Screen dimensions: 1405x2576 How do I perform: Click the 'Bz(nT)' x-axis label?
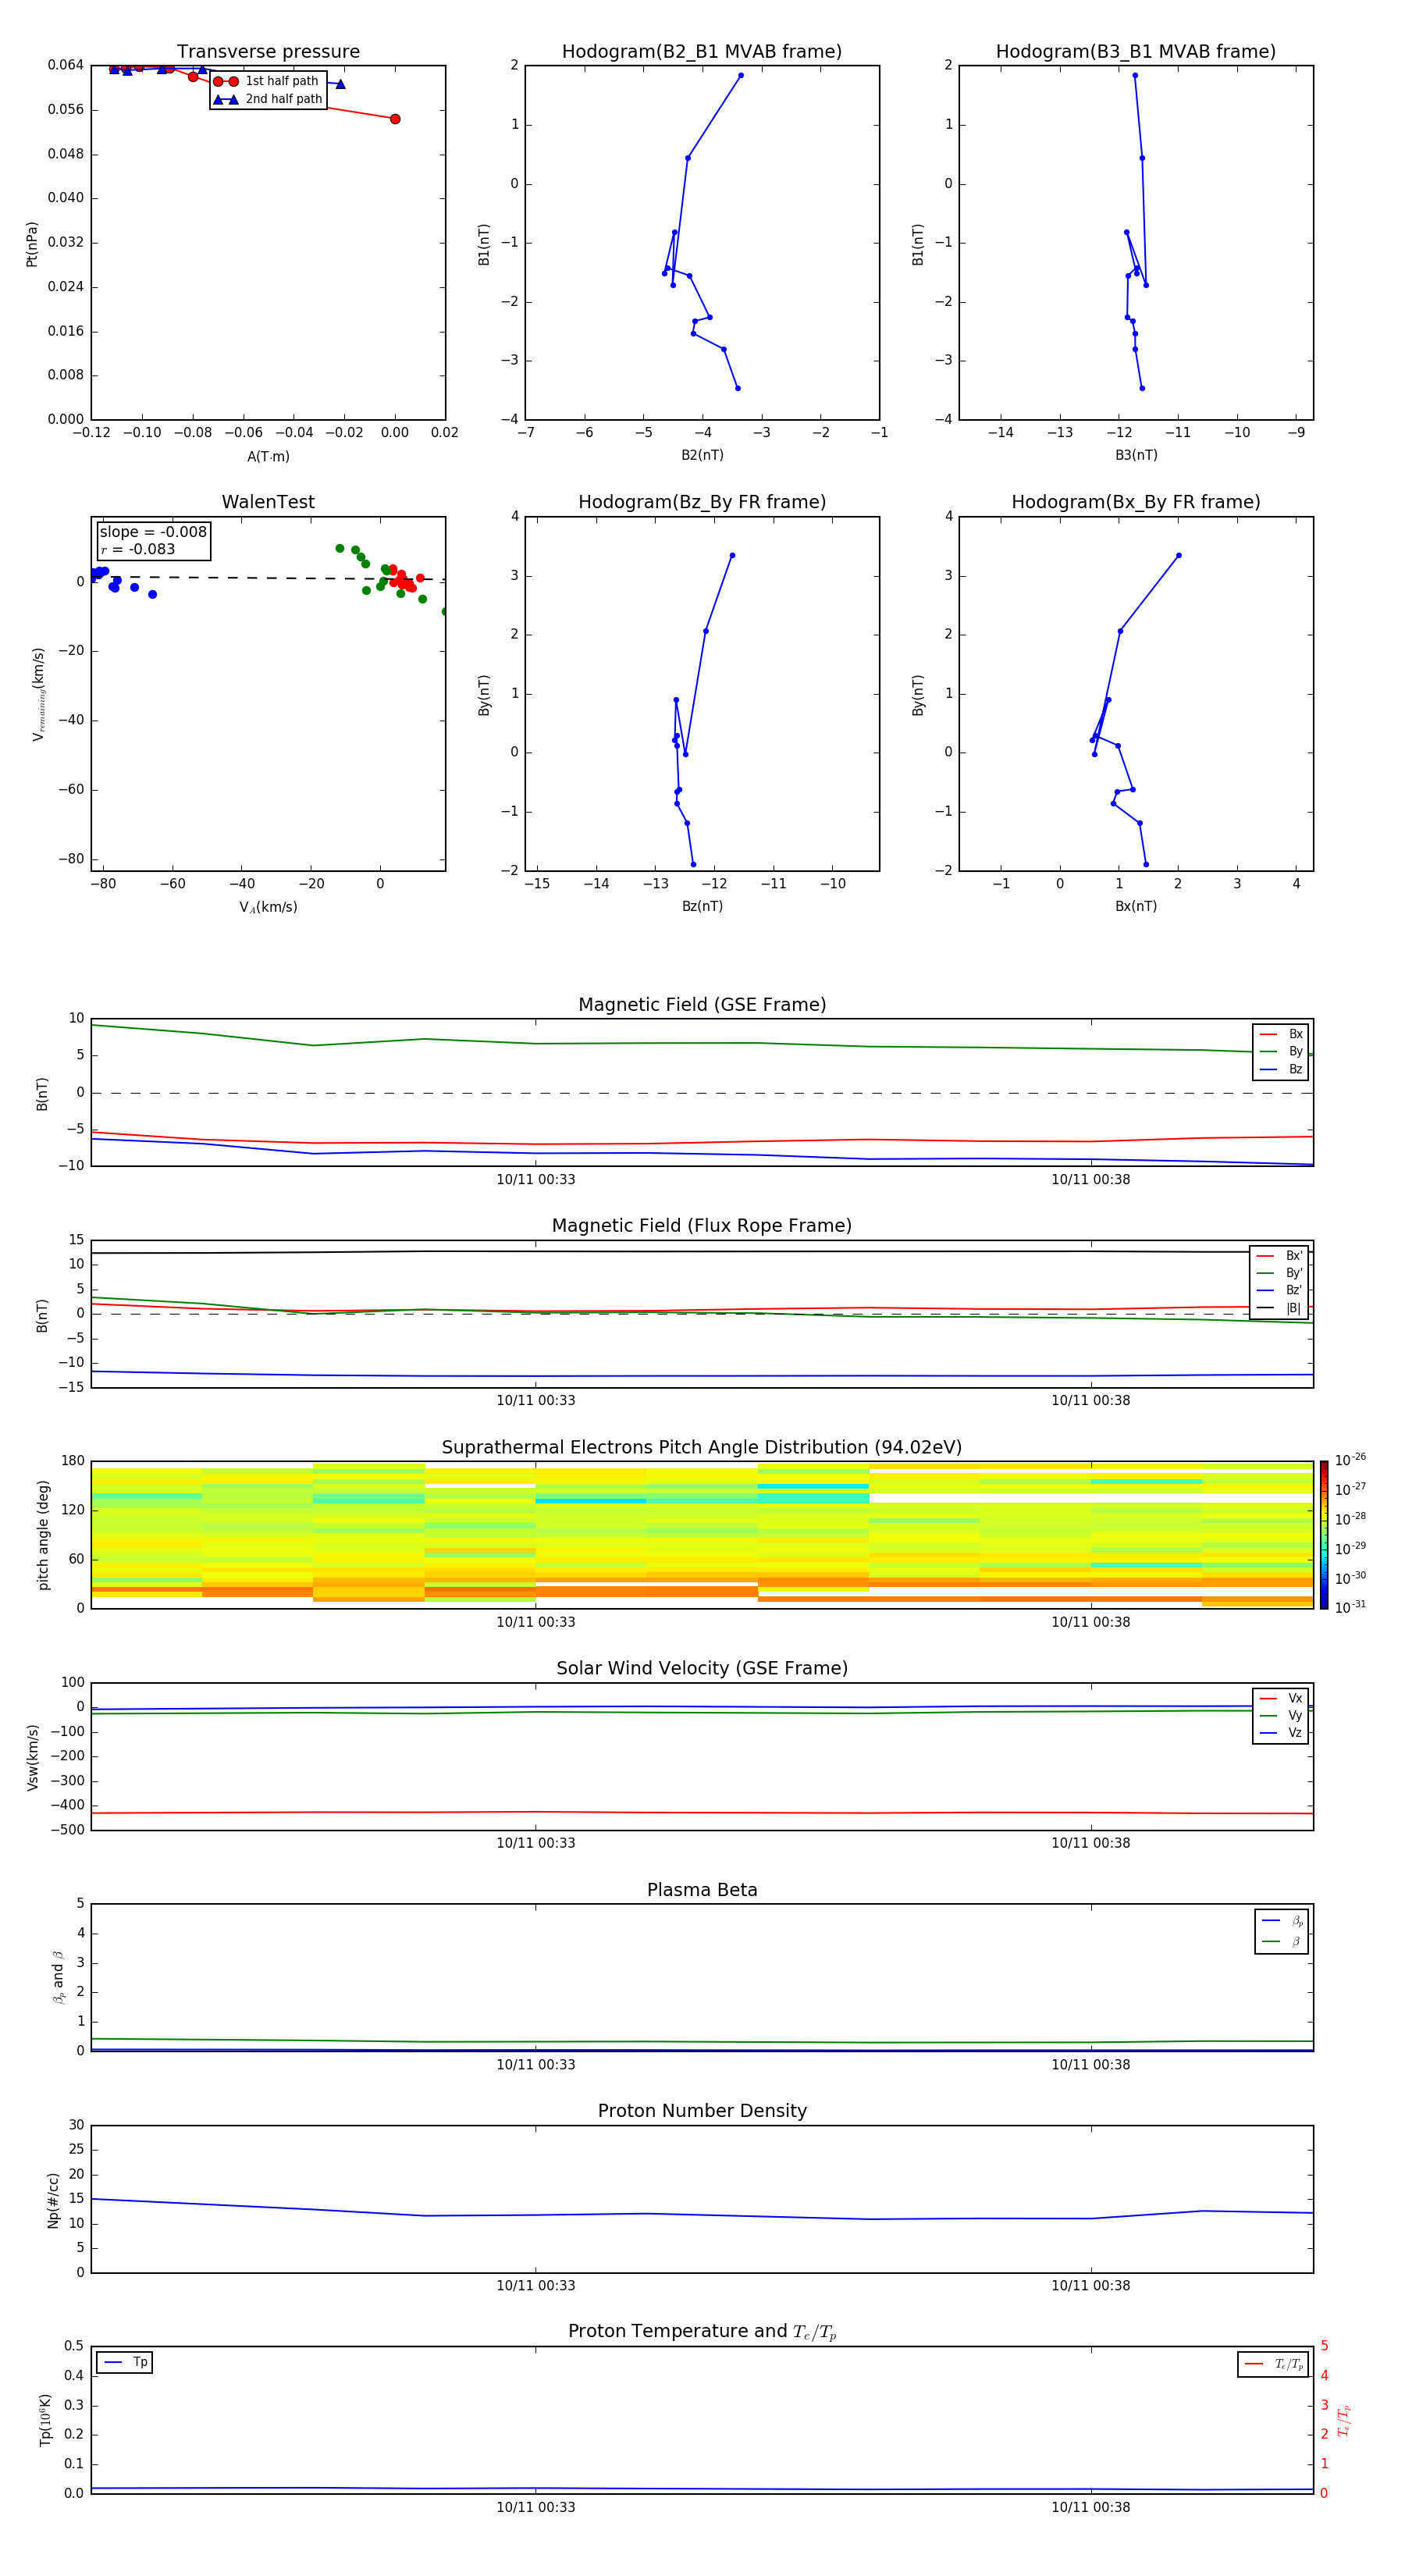point(702,906)
